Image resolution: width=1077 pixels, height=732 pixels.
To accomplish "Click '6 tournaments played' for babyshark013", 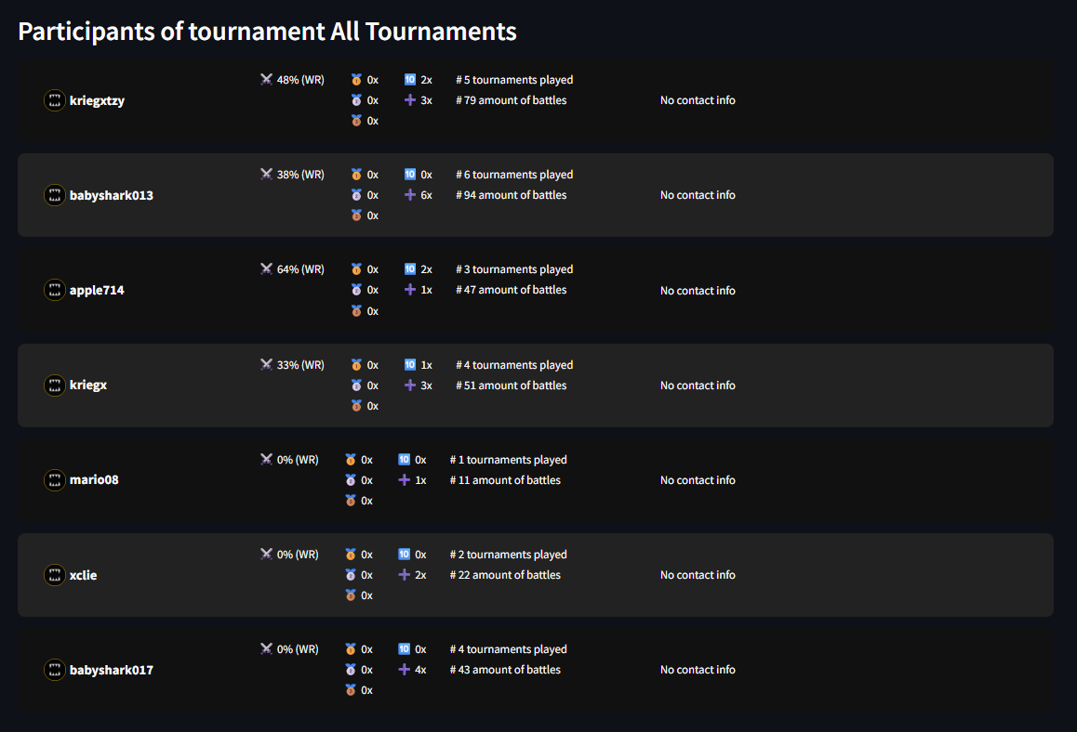I will pos(514,175).
